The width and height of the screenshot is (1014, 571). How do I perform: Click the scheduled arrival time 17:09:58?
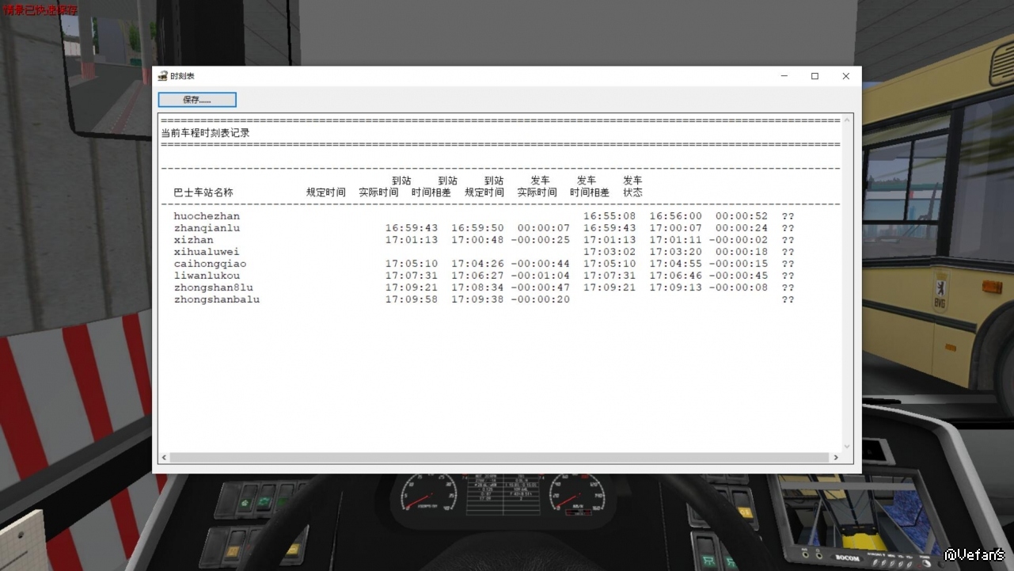pyautogui.click(x=412, y=299)
